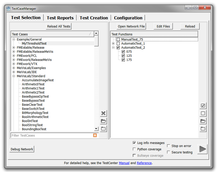The image size is (217, 172).
Task: Expand the FMEstable/Release group
Action: coord(14,48)
